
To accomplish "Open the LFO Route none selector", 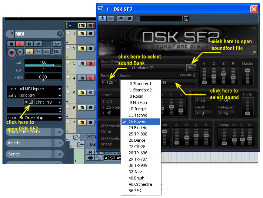I will coord(107,144).
